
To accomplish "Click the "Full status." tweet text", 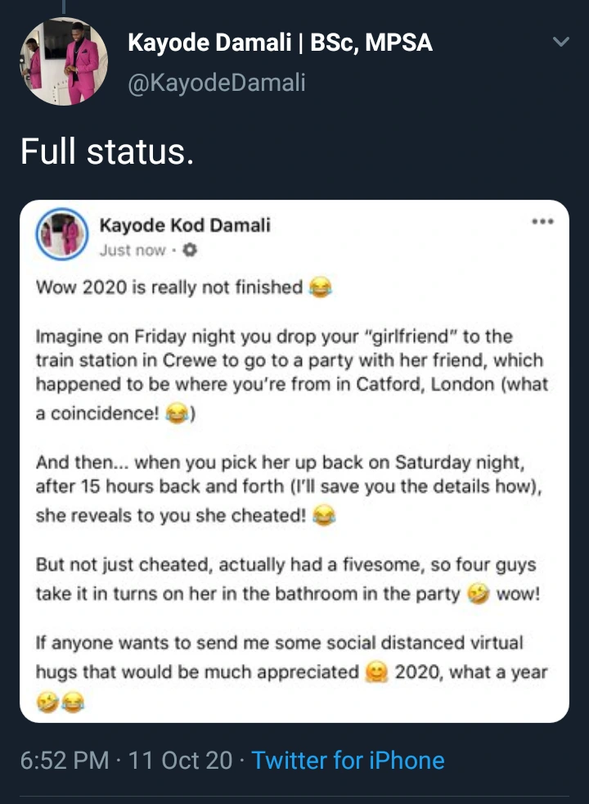I will coord(107,152).
